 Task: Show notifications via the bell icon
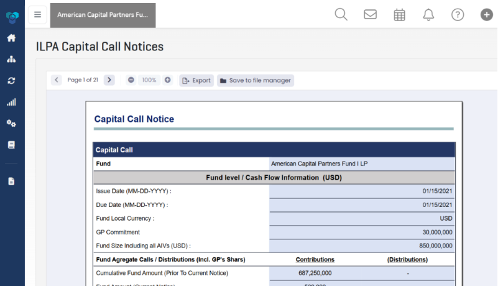pyautogui.click(x=428, y=14)
